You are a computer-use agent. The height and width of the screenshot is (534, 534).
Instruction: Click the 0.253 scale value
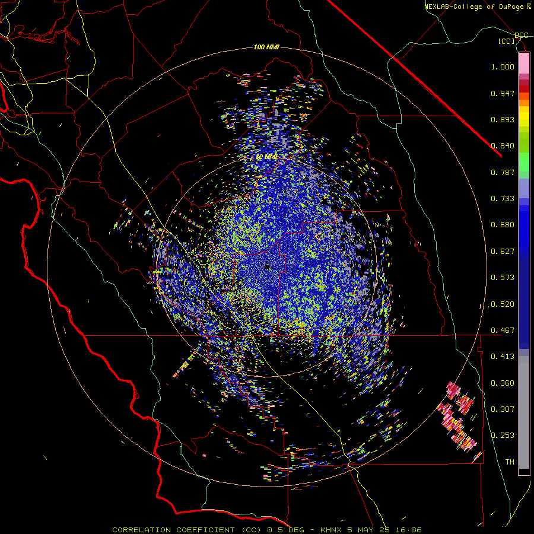[x=503, y=436]
